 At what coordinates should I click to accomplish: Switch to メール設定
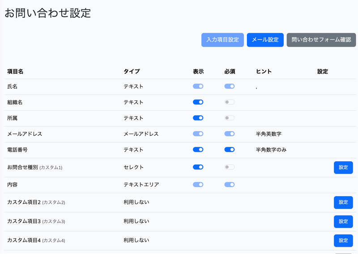(265, 40)
